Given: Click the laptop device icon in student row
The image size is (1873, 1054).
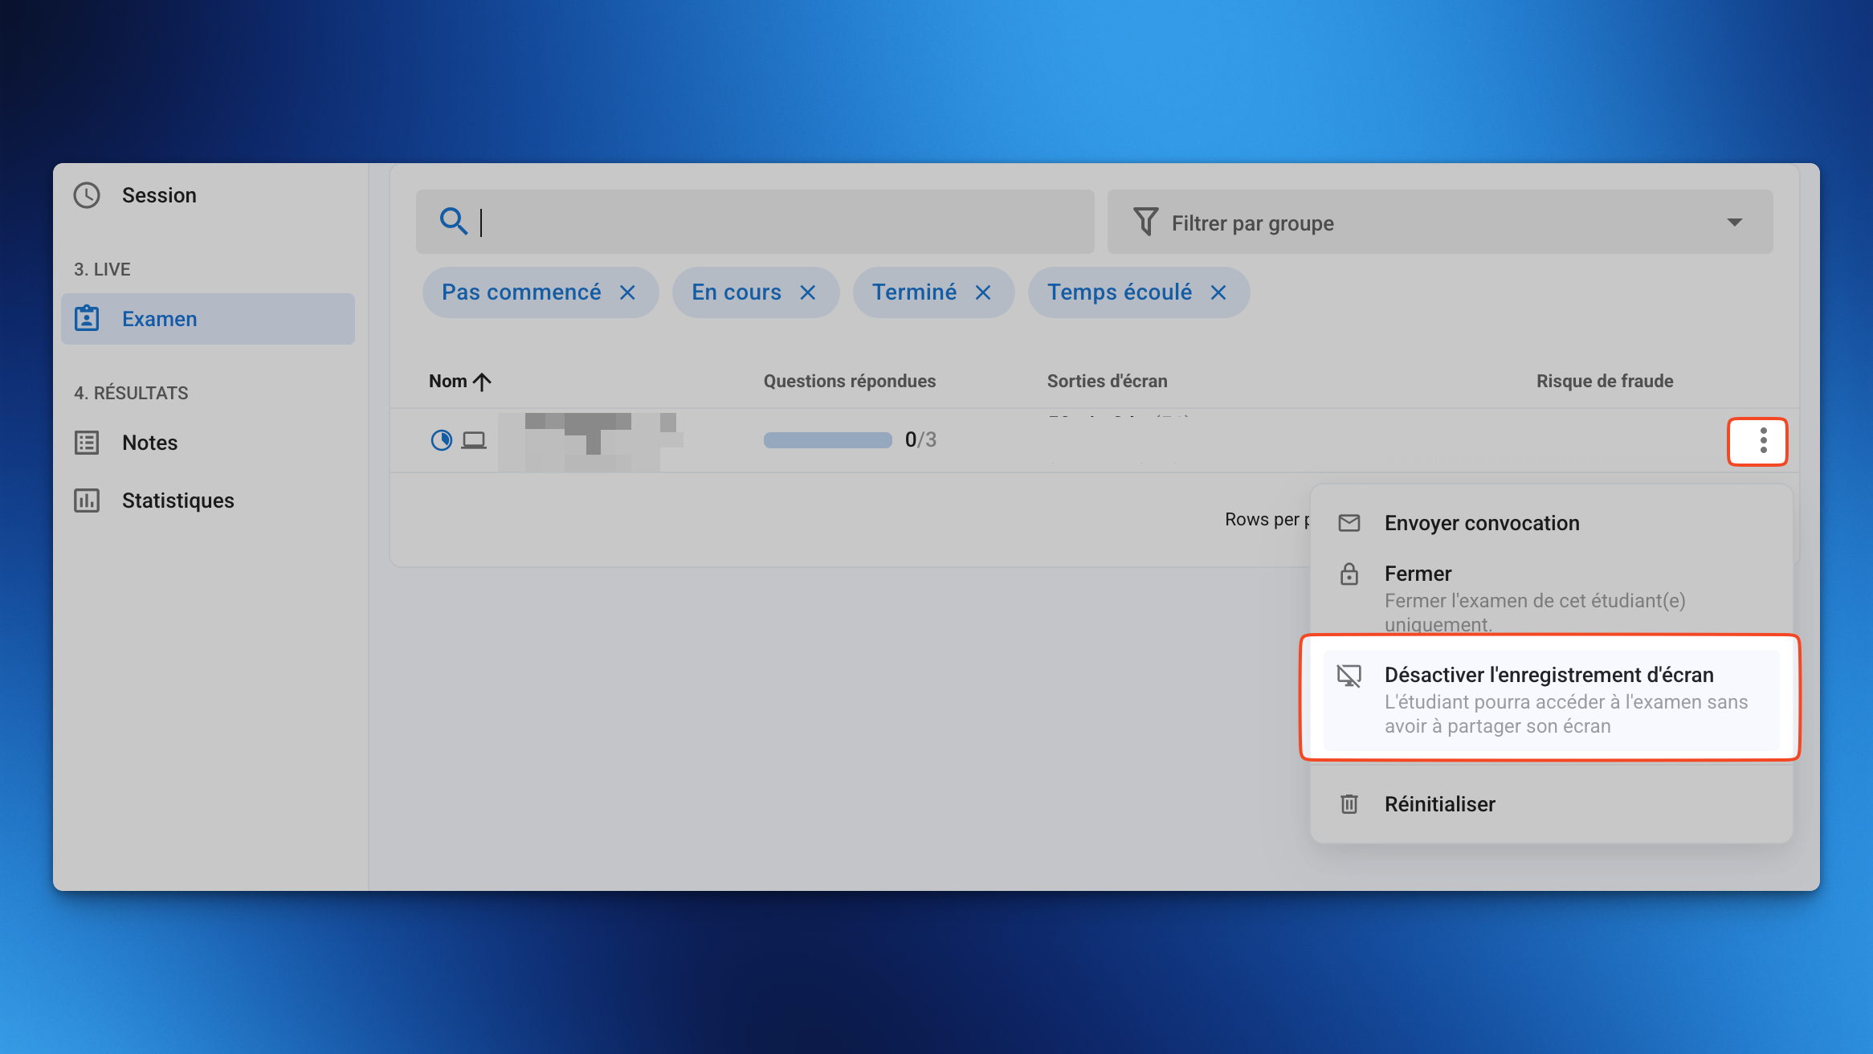Looking at the screenshot, I should pyautogui.click(x=474, y=440).
